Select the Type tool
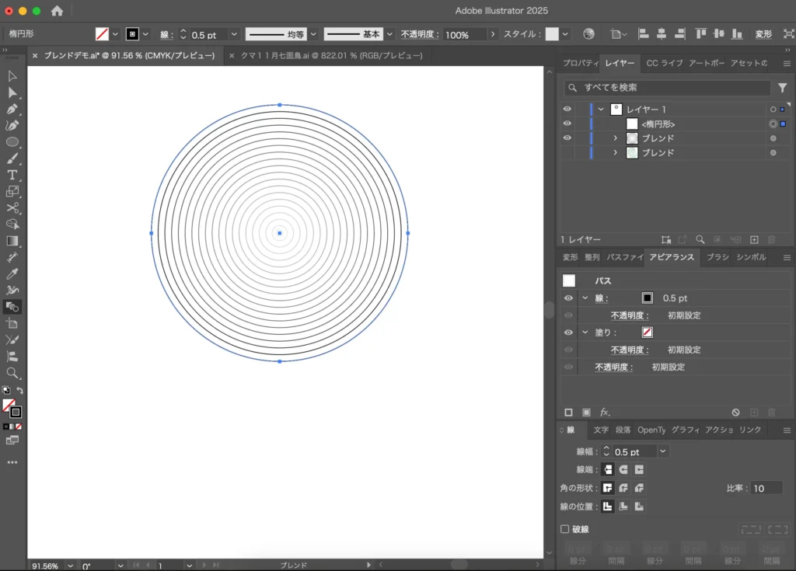Image resolution: width=796 pixels, height=571 pixels. (x=12, y=175)
